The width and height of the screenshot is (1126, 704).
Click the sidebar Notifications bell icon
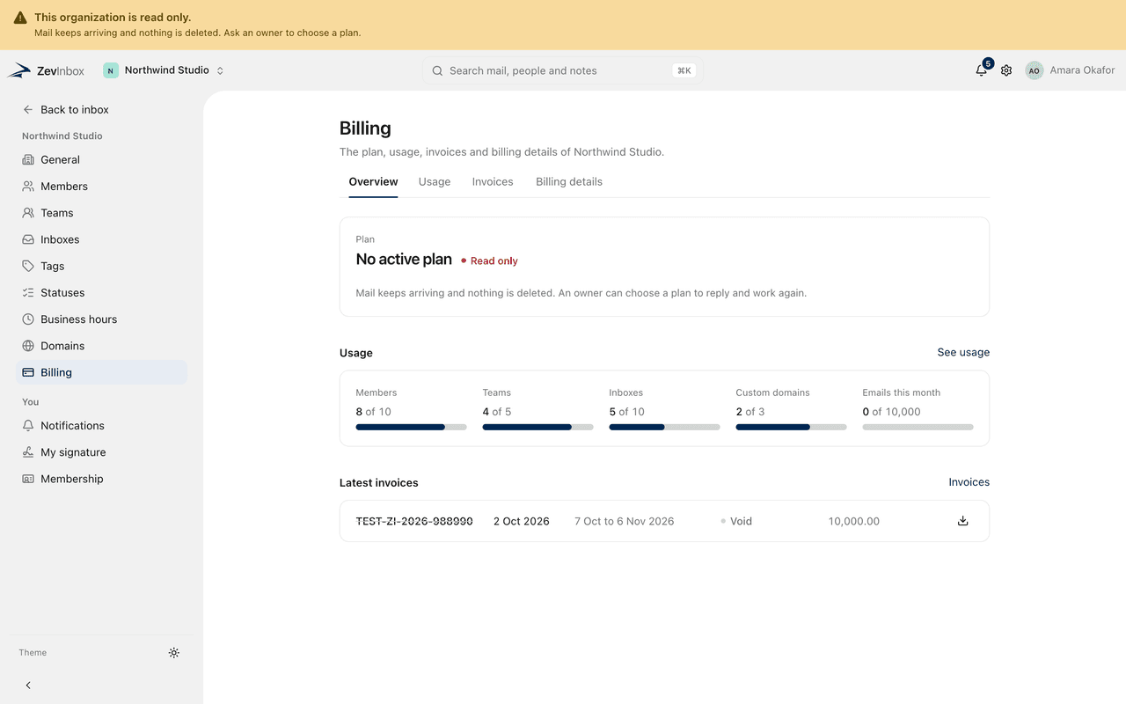pos(28,426)
